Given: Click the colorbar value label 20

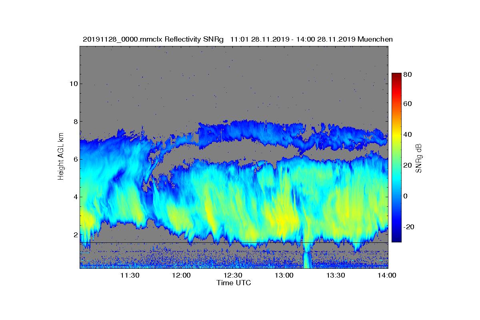Looking at the screenshot, I should pyautogui.click(x=408, y=165).
